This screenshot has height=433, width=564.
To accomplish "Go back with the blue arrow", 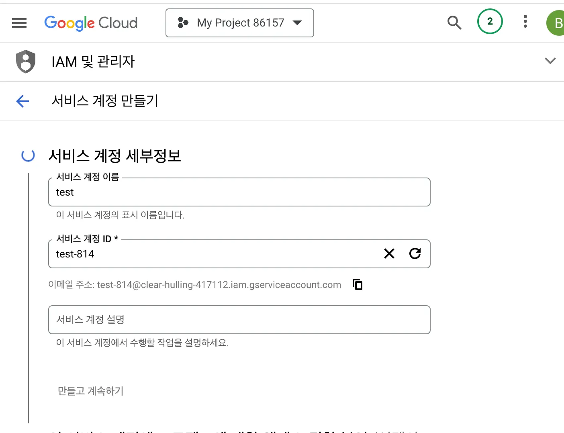I will pos(23,101).
